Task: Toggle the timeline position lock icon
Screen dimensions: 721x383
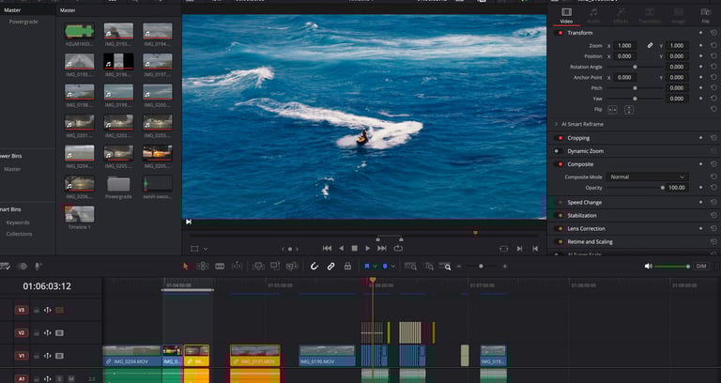Action: coord(347,267)
